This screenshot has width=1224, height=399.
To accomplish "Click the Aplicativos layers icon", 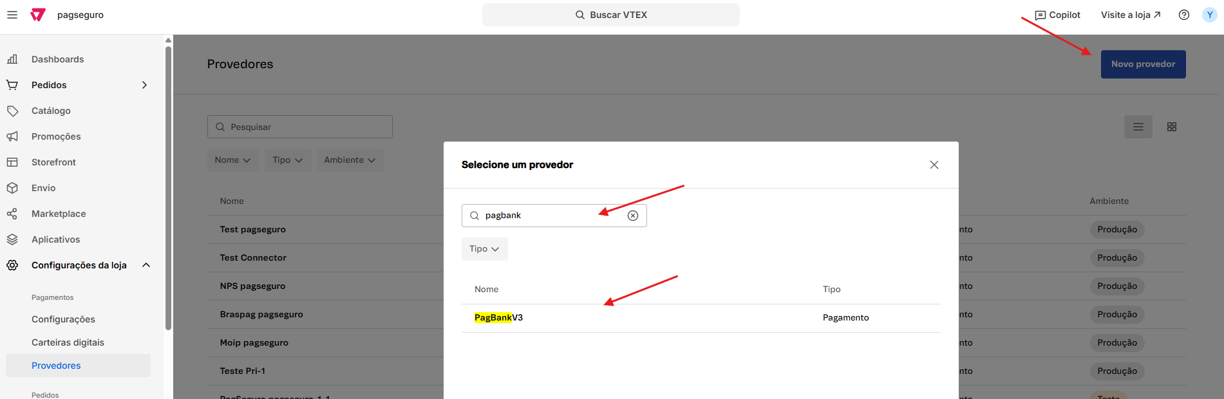I will pyautogui.click(x=12, y=239).
